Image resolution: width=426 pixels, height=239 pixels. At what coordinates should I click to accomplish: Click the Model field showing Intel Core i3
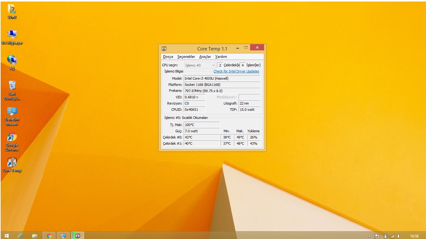tap(221, 78)
